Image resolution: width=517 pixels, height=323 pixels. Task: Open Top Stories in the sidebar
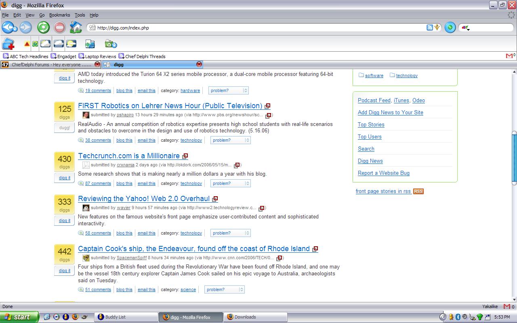(371, 124)
